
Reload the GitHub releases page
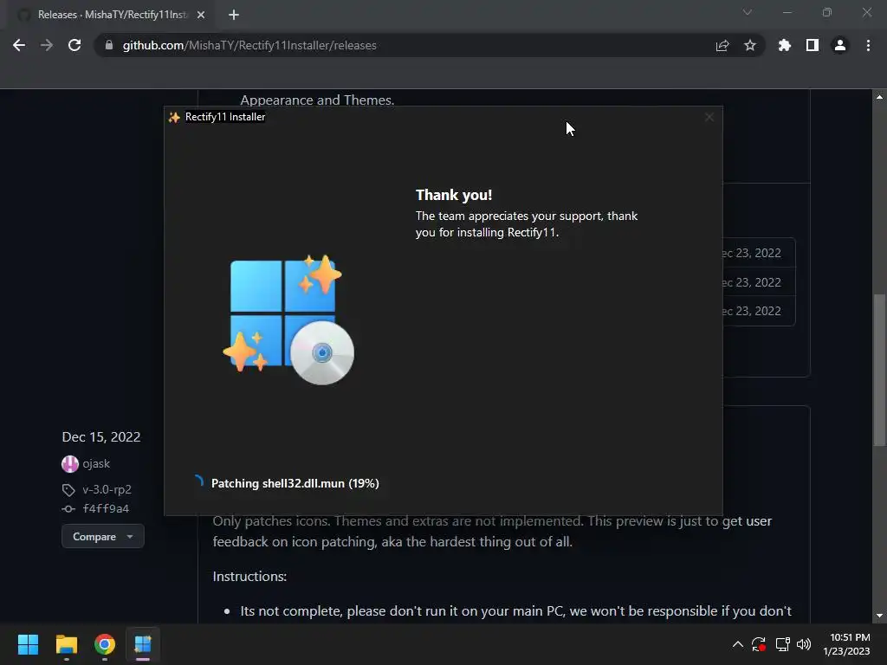pos(74,45)
